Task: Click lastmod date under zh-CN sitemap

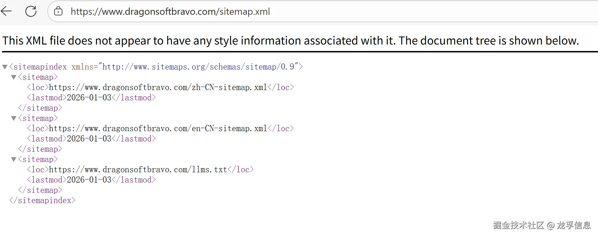Action: pos(89,98)
